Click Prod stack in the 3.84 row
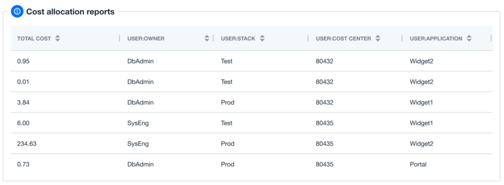 (x=228, y=103)
